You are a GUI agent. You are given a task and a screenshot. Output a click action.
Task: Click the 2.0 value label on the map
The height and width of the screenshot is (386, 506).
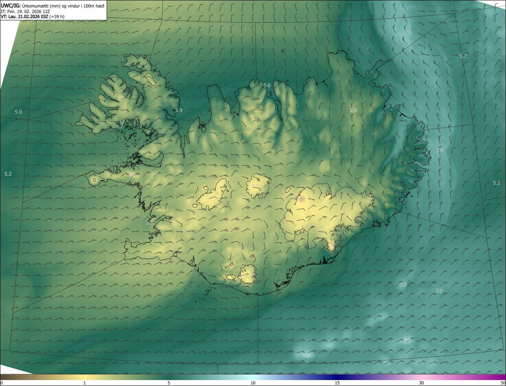click(x=121, y=98)
